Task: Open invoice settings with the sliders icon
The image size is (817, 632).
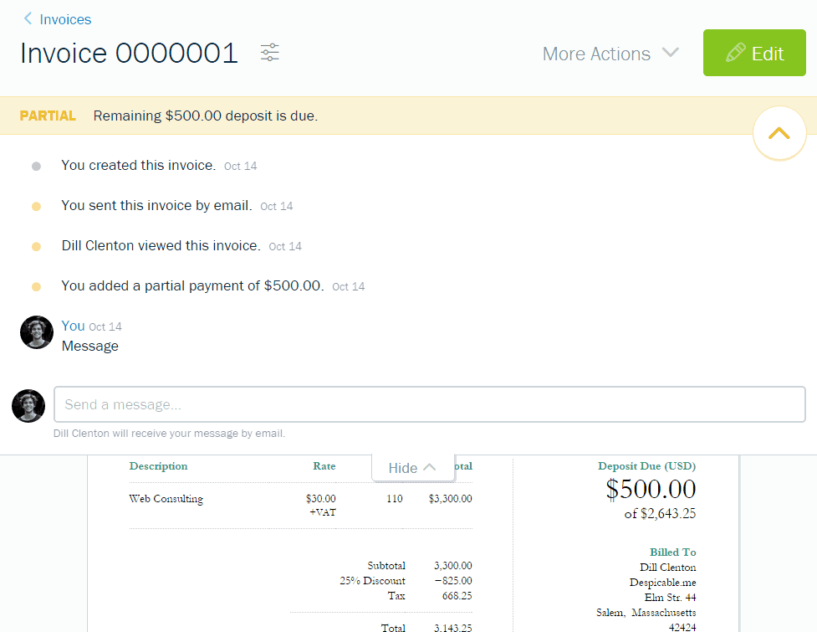Action: point(269,53)
